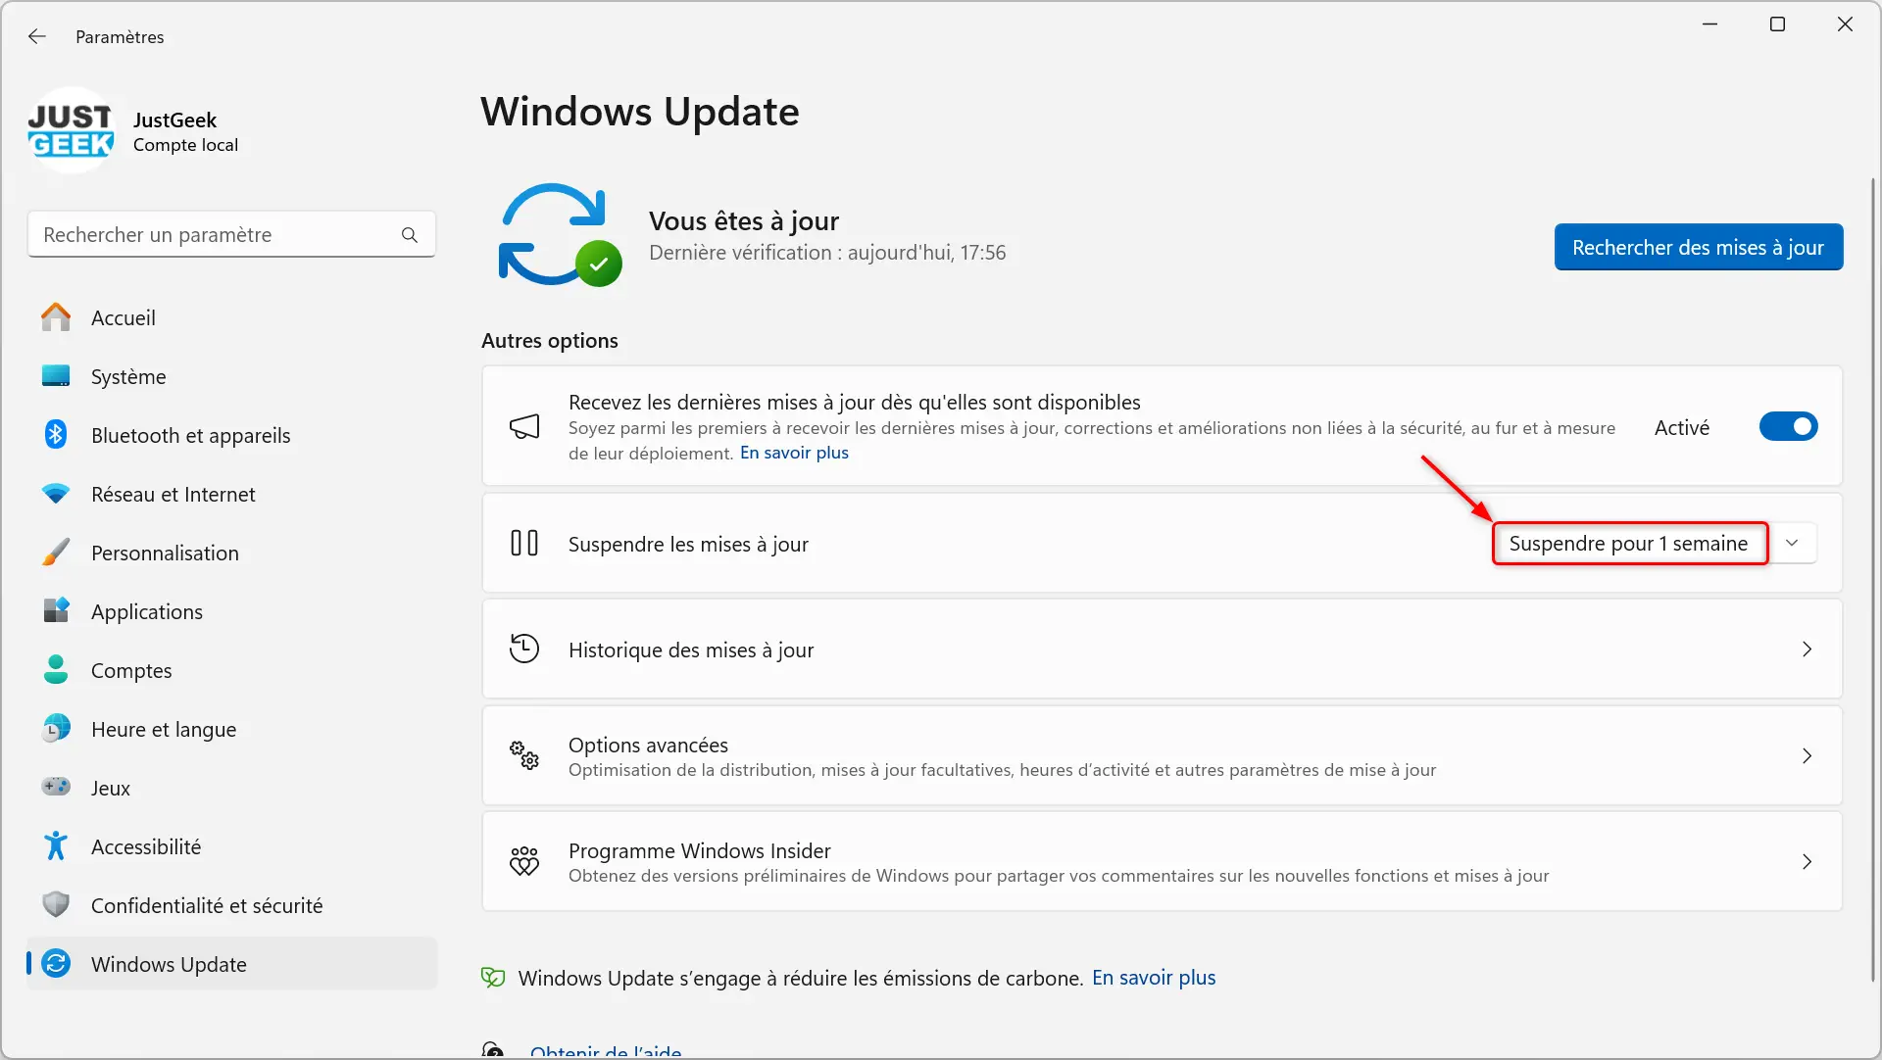Select Réseau et Internet

click(x=231, y=494)
